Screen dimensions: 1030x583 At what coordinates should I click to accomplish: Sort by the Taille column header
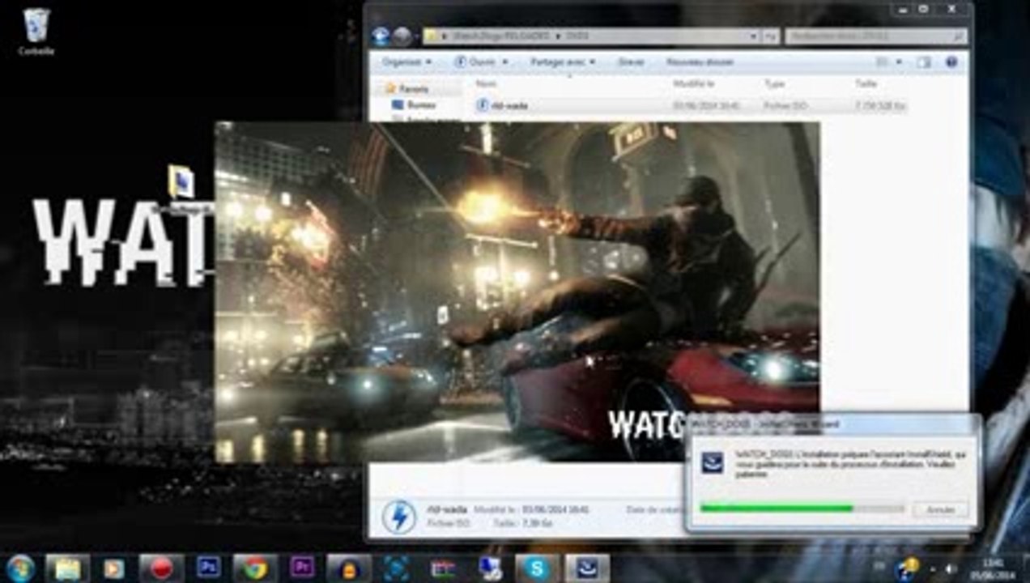(866, 83)
